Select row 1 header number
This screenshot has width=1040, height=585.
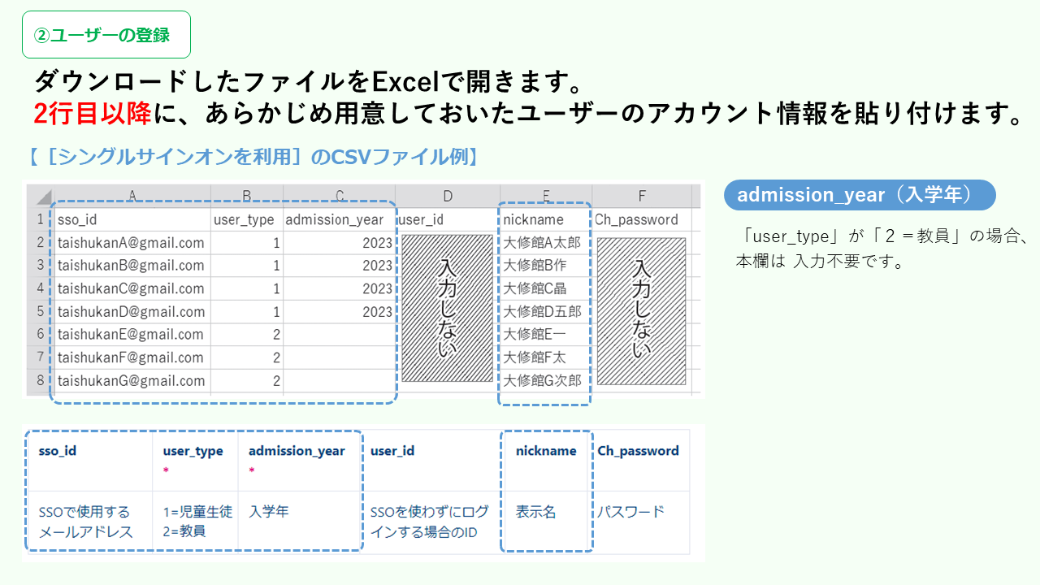41,219
